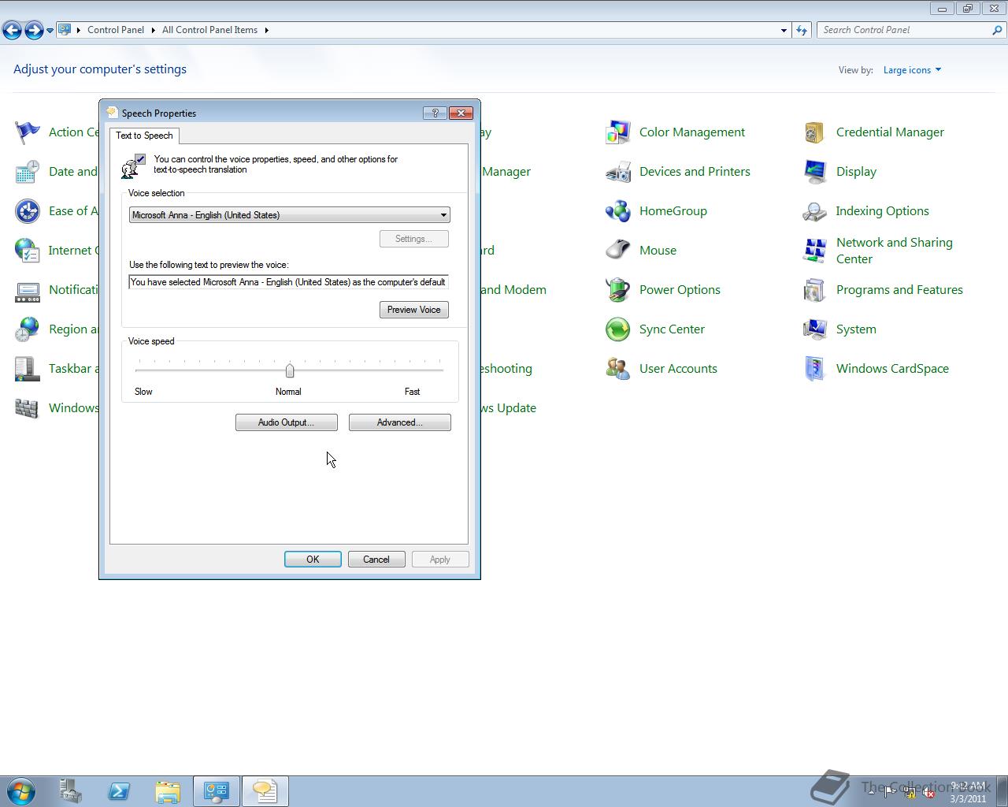Viewport: 1008px width, 807px height.
Task: Open the Sync Center icon
Action: pyautogui.click(x=618, y=329)
